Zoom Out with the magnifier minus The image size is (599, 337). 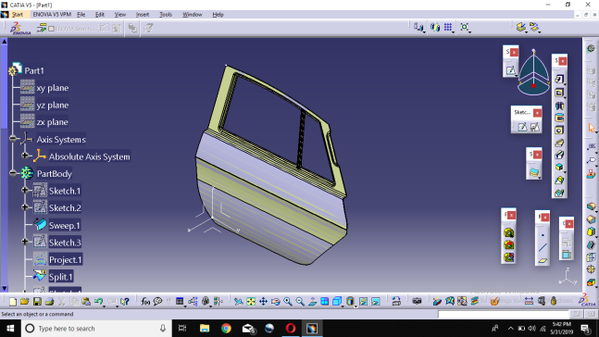tap(300, 302)
